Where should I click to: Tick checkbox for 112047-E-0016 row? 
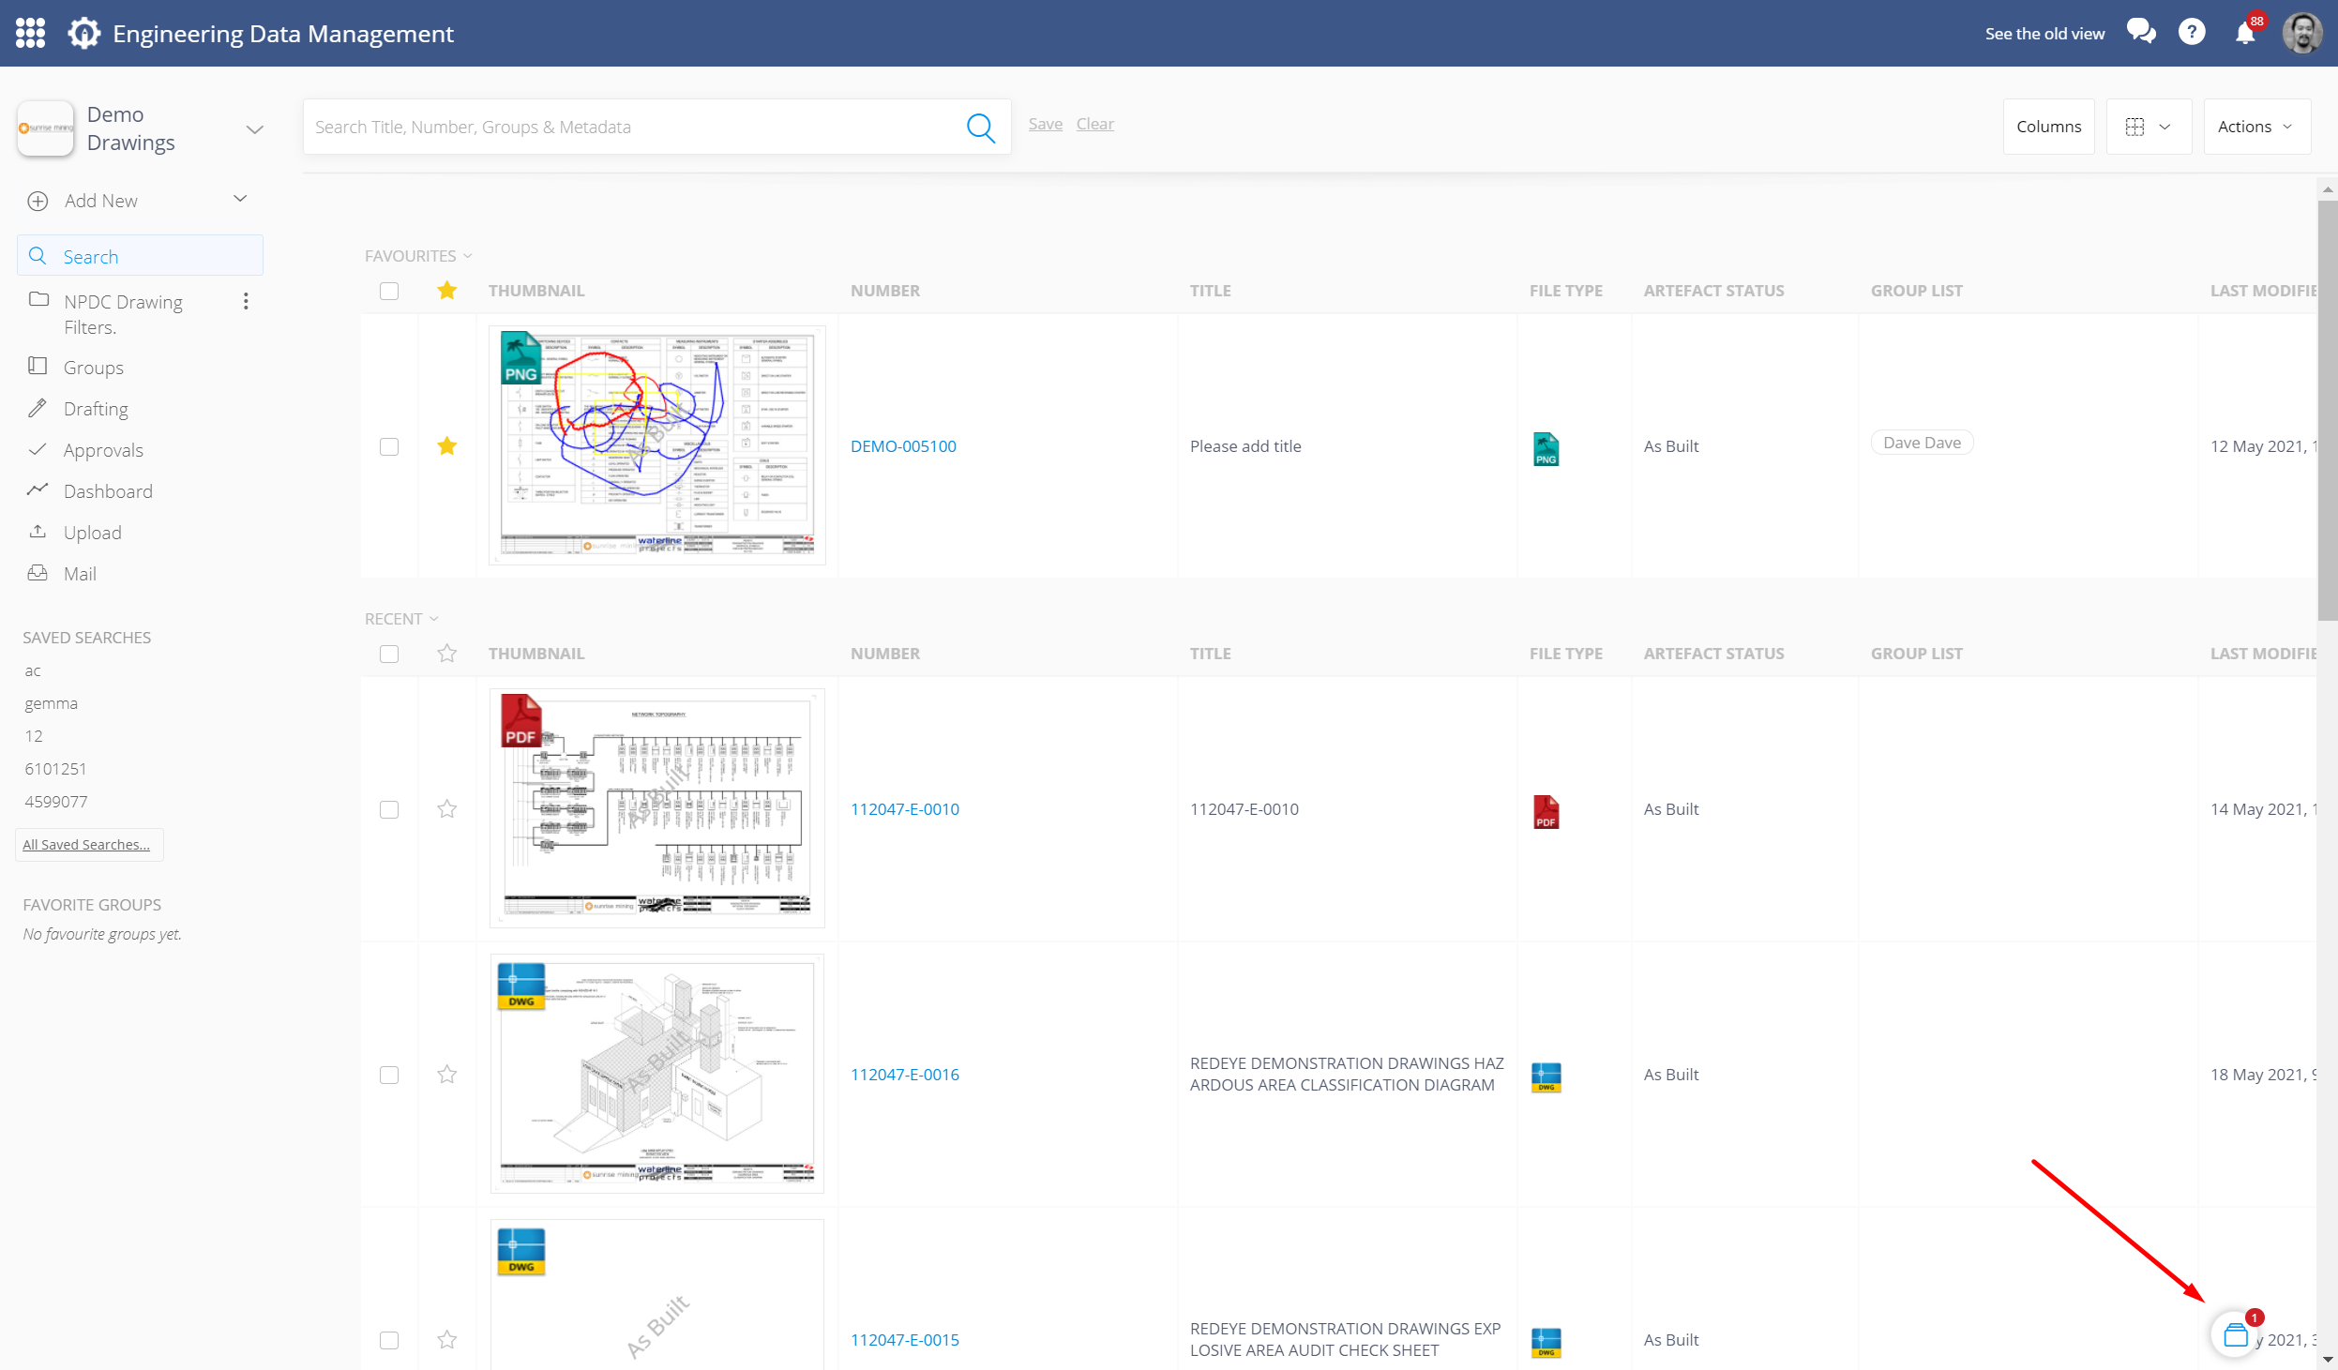click(389, 1075)
